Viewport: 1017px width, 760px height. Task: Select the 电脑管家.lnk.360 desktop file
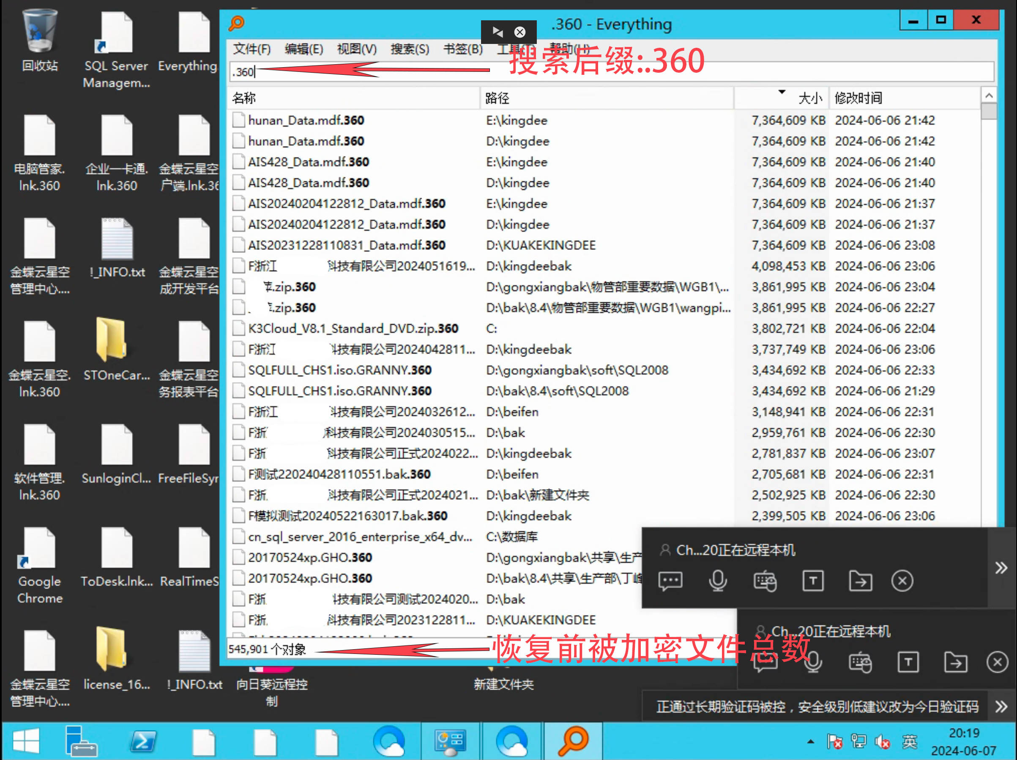click(x=40, y=152)
